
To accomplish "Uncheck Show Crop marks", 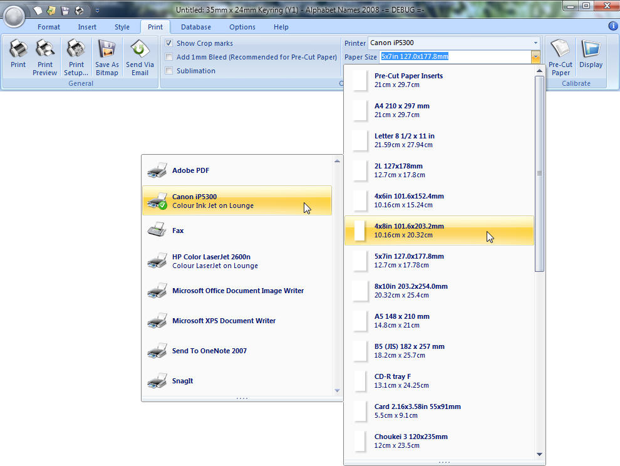I will click(x=169, y=43).
